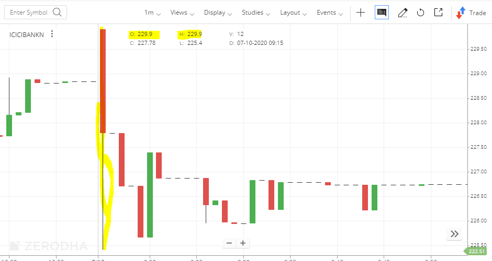Click the magnifier search icon
This screenshot has width=492, height=261.
pos(57,12)
